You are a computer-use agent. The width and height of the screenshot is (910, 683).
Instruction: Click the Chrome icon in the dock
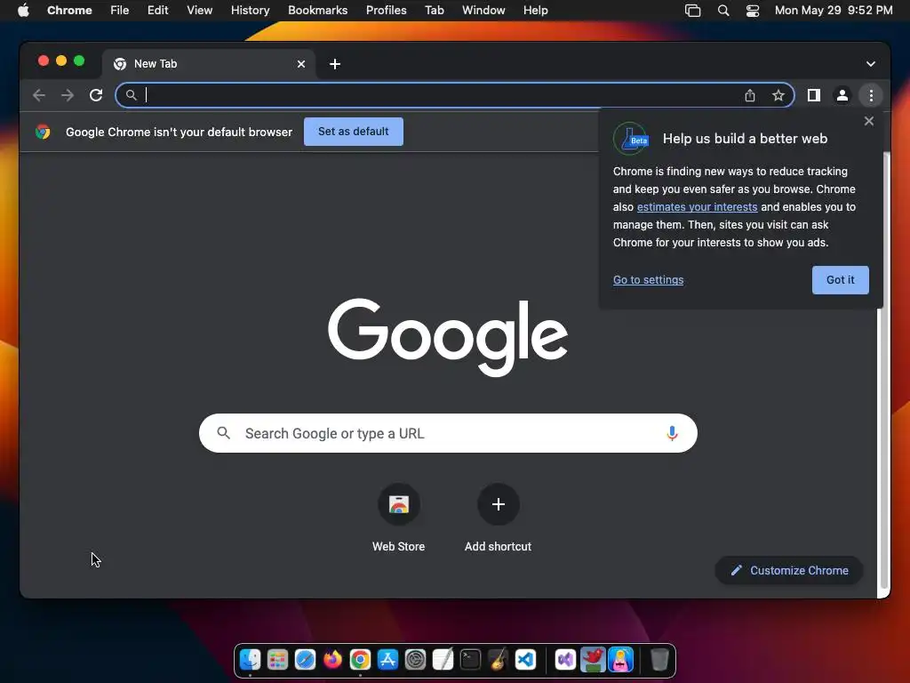(360, 660)
